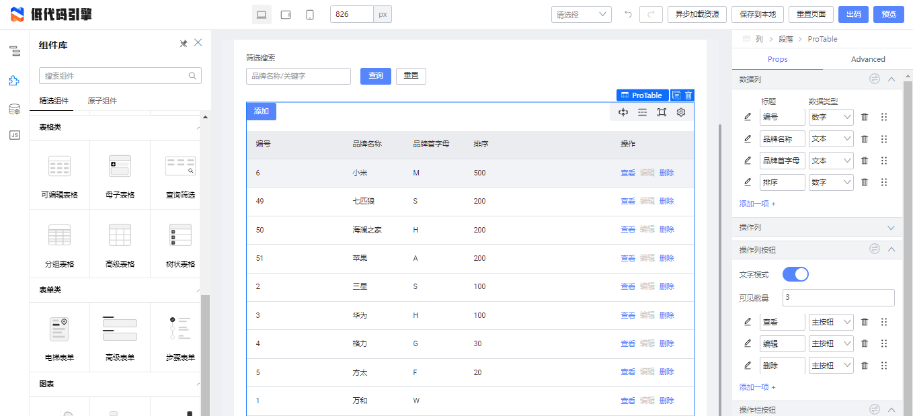The width and height of the screenshot is (913, 416).
Task: Click the 查询 search button
Action: [376, 76]
